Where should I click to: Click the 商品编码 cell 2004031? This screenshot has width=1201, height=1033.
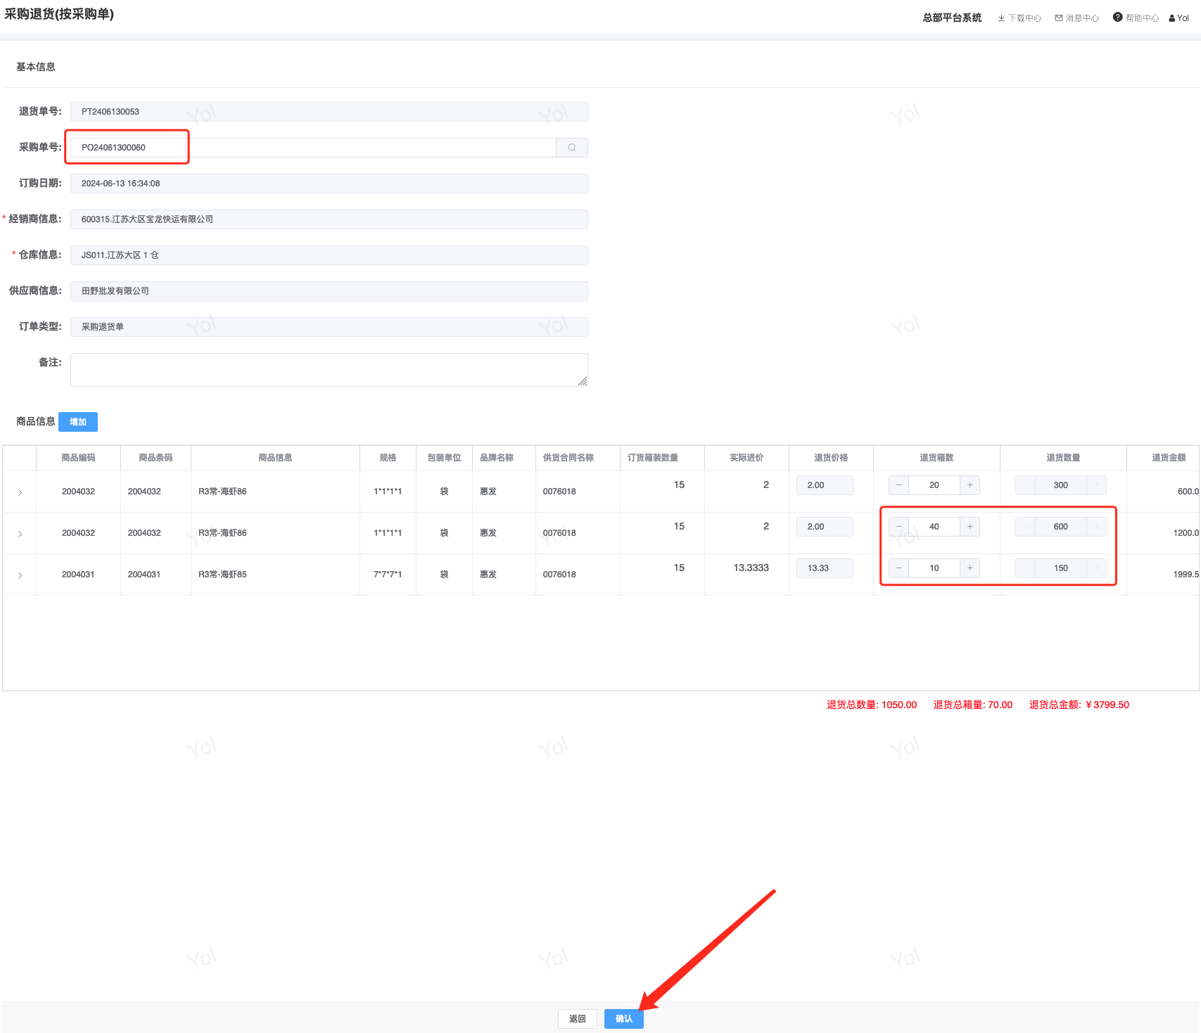pos(78,575)
